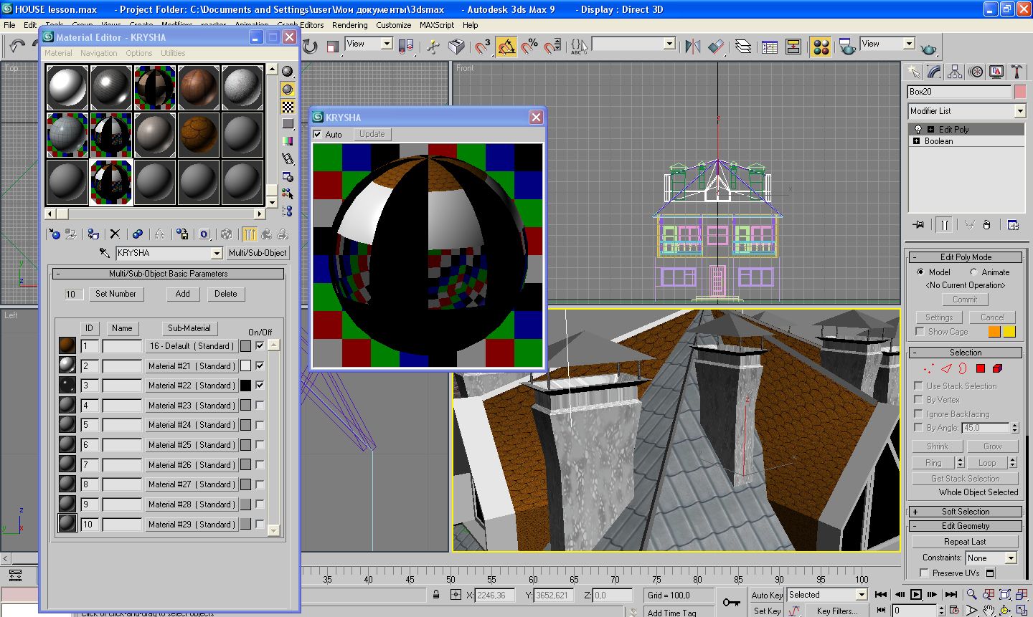The width and height of the screenshot is (1033, 617).
Task: Open the Hierarchy panel tab icon
Action: coord(955,72)
